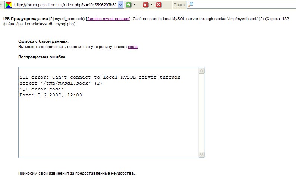Open dropdown arrow beside the first red X
This screenshot has width=296, height=181.
point(152,5)
